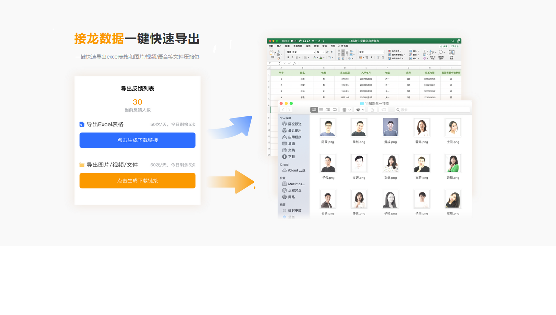This screenshot has width=556, height=315.
Task: Toggle Bold formatting in Excel ribbon
Action: click(x=288, y=57)
